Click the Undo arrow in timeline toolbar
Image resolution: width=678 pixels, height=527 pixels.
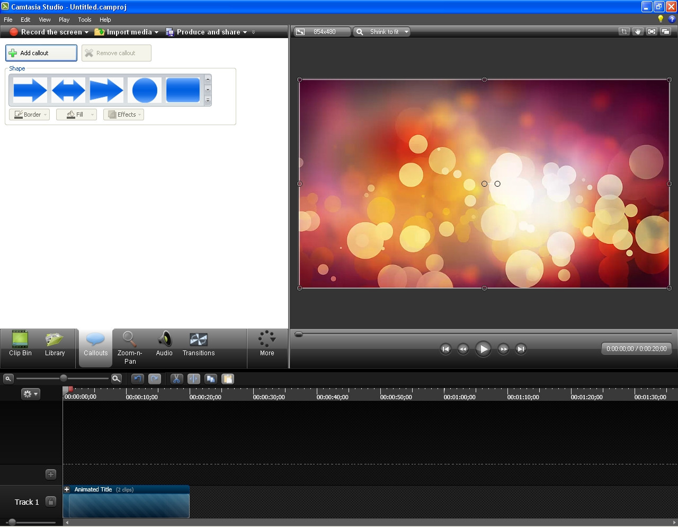[x=138, y=379]
